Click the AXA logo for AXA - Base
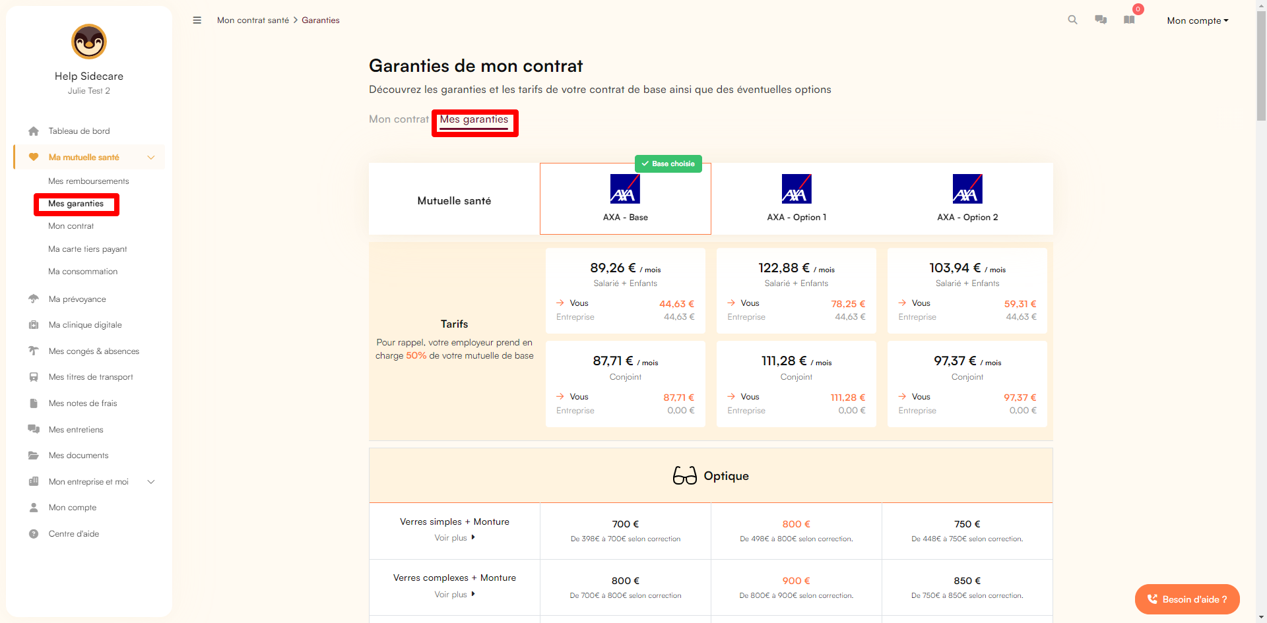The width and height of the screenshot is (1267, 623). tap(625, 189)
